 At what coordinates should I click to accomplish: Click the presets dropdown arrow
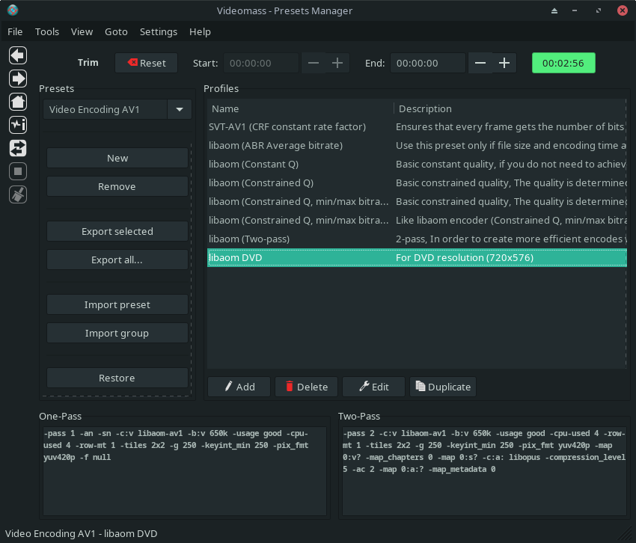[x=180, y=109]
